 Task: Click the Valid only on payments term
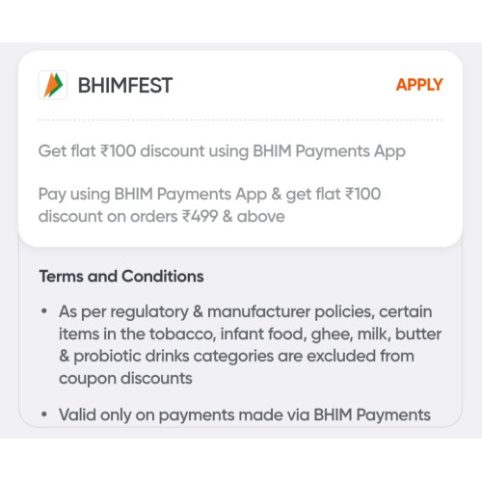pyautogui.click(x=245, y=415)
